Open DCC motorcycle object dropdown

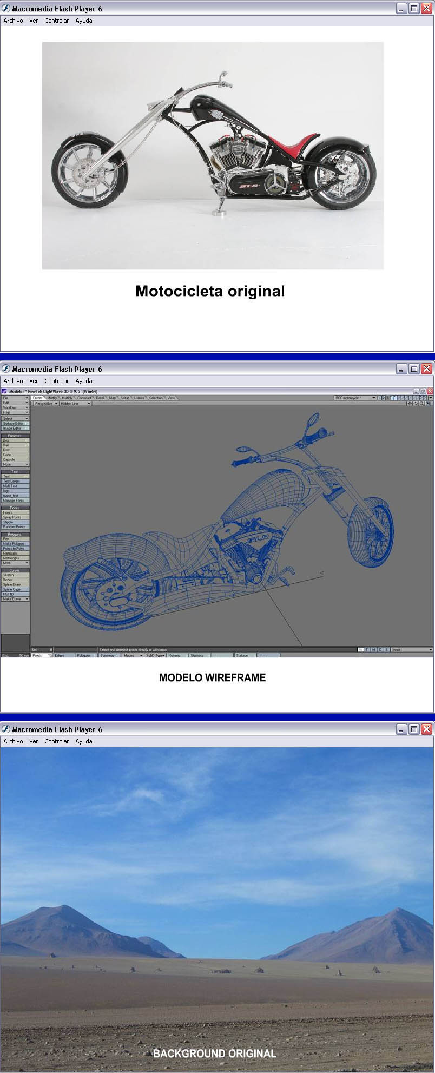355,398
